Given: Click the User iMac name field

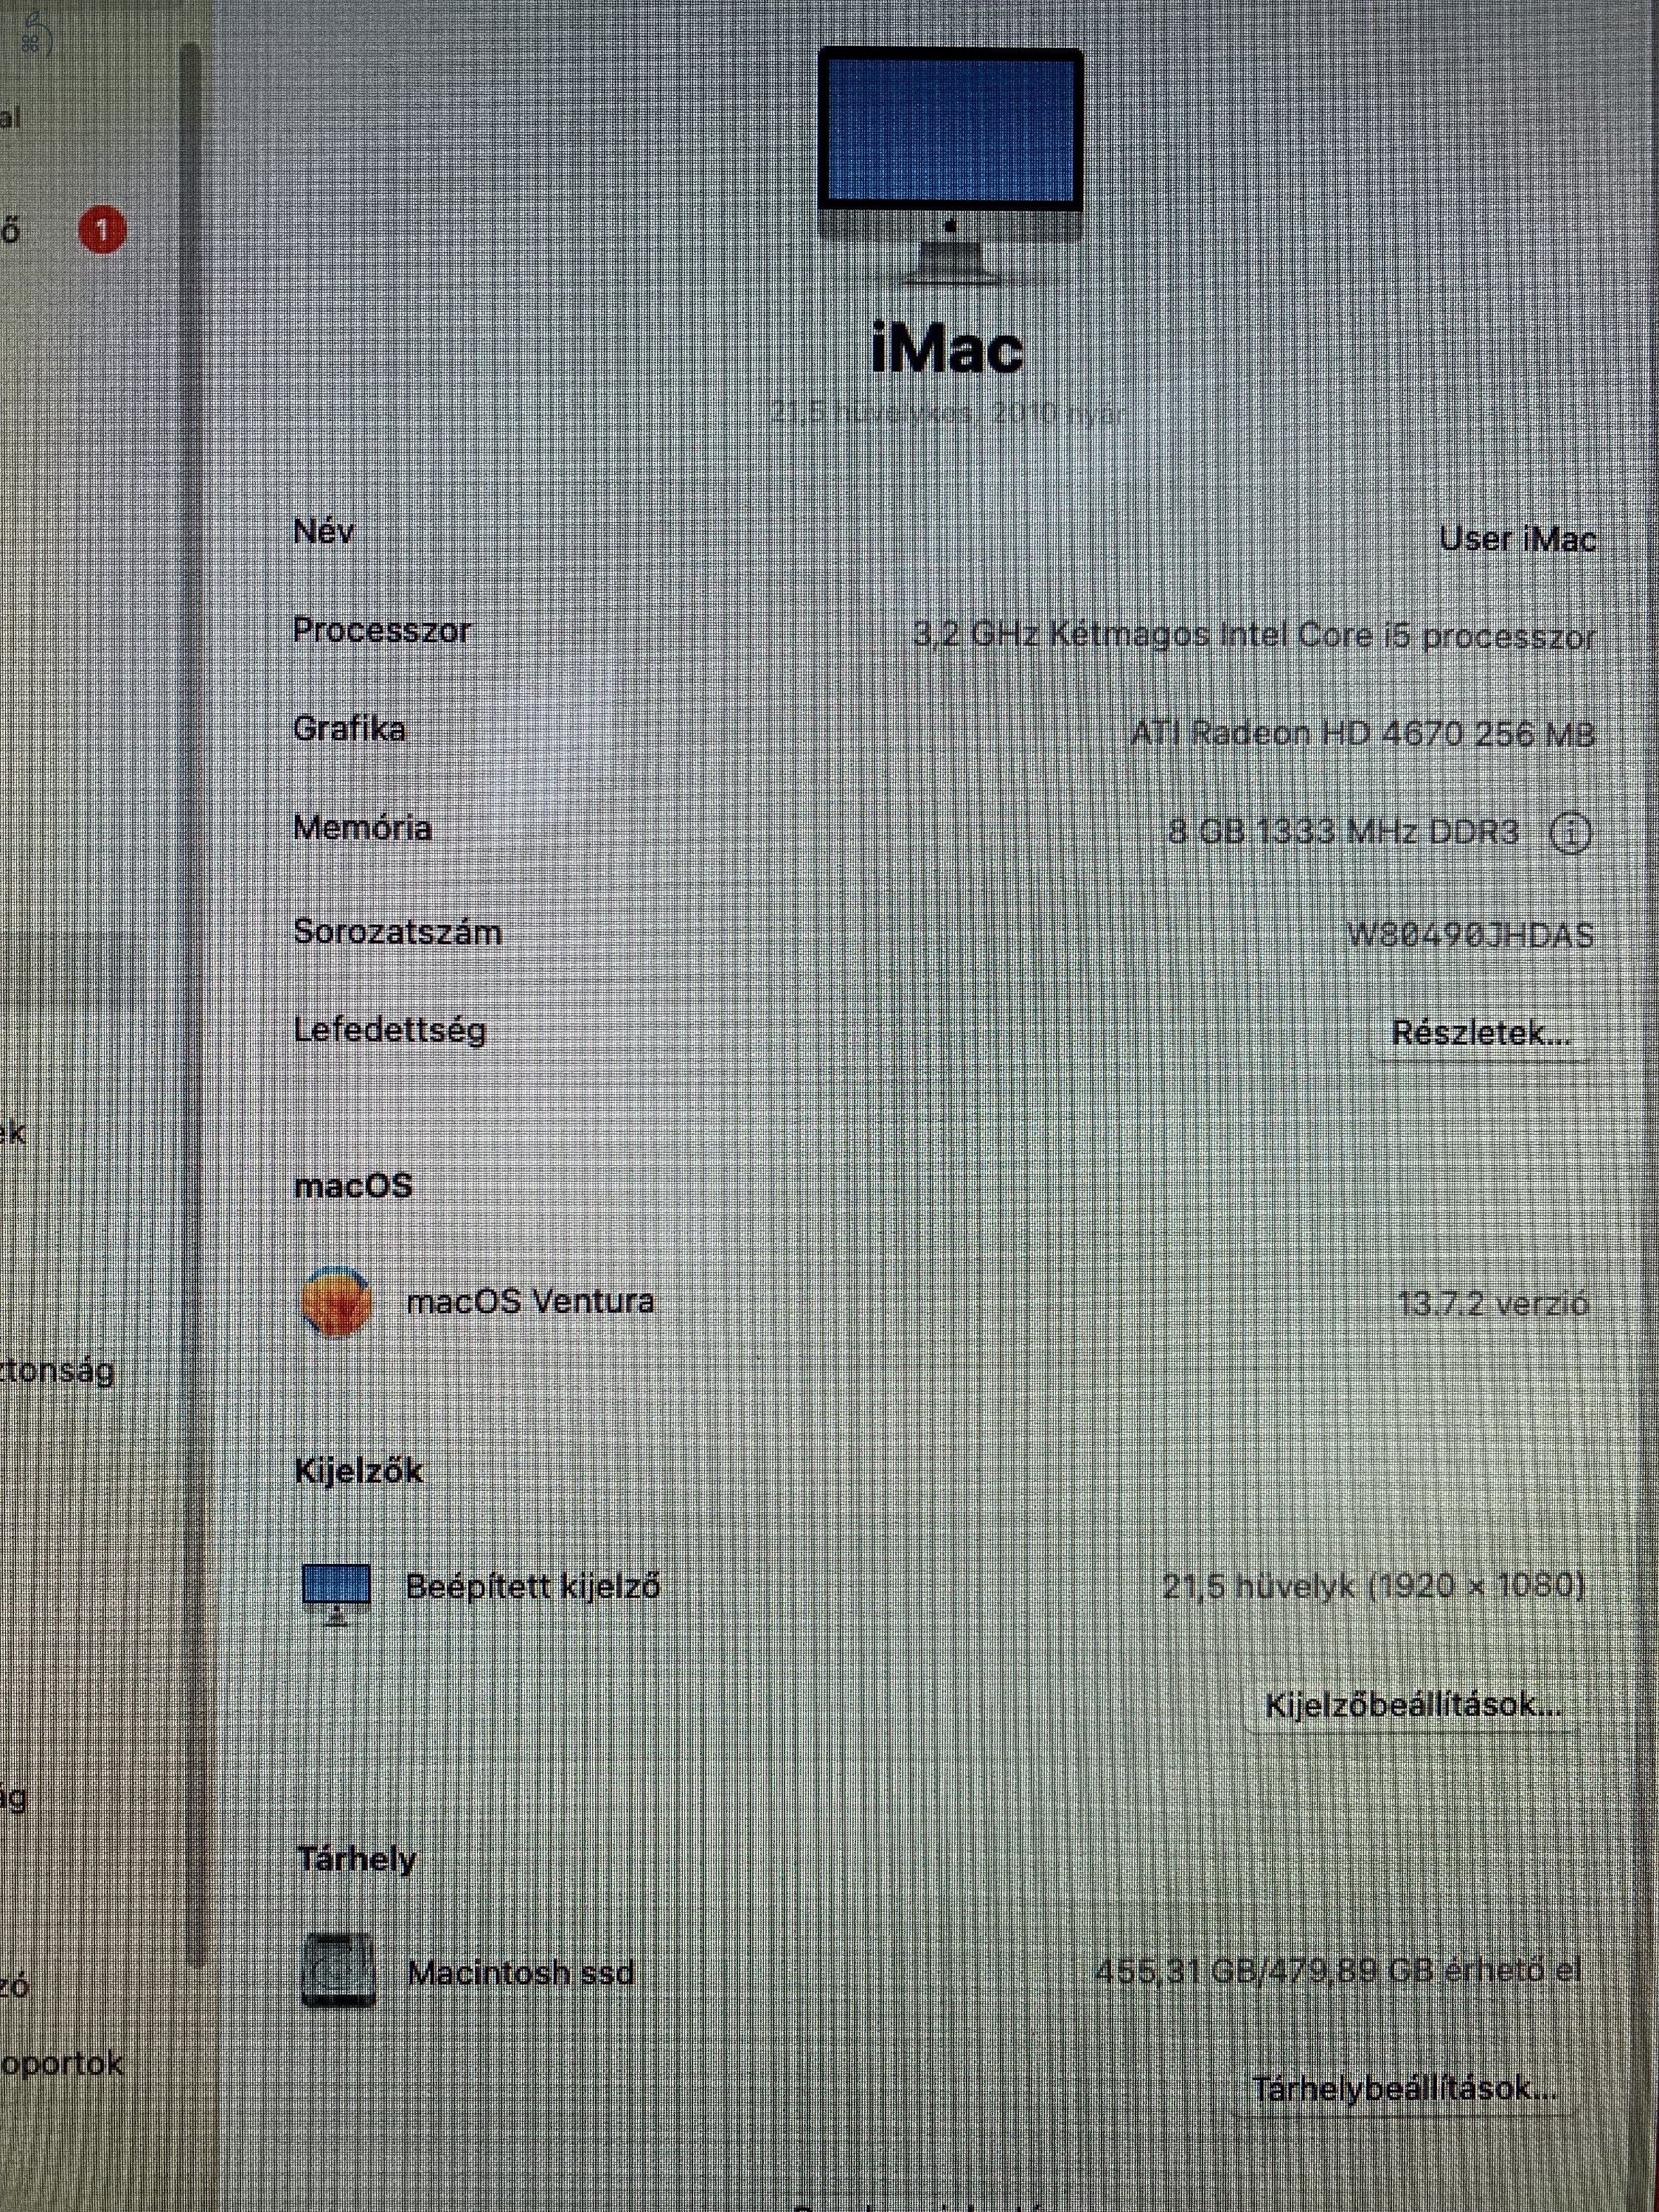Looking at the screenshot, I should [x=1517, y=540].
